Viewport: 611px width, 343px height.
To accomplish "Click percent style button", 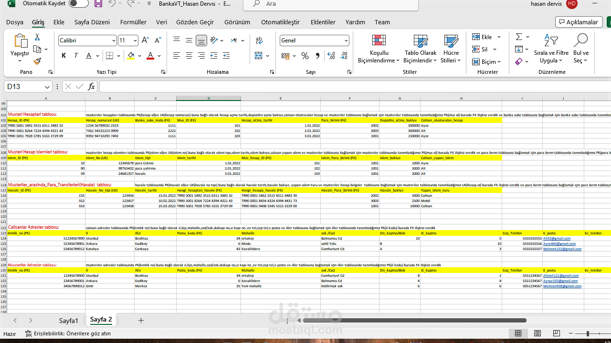I will pos(305,56).
